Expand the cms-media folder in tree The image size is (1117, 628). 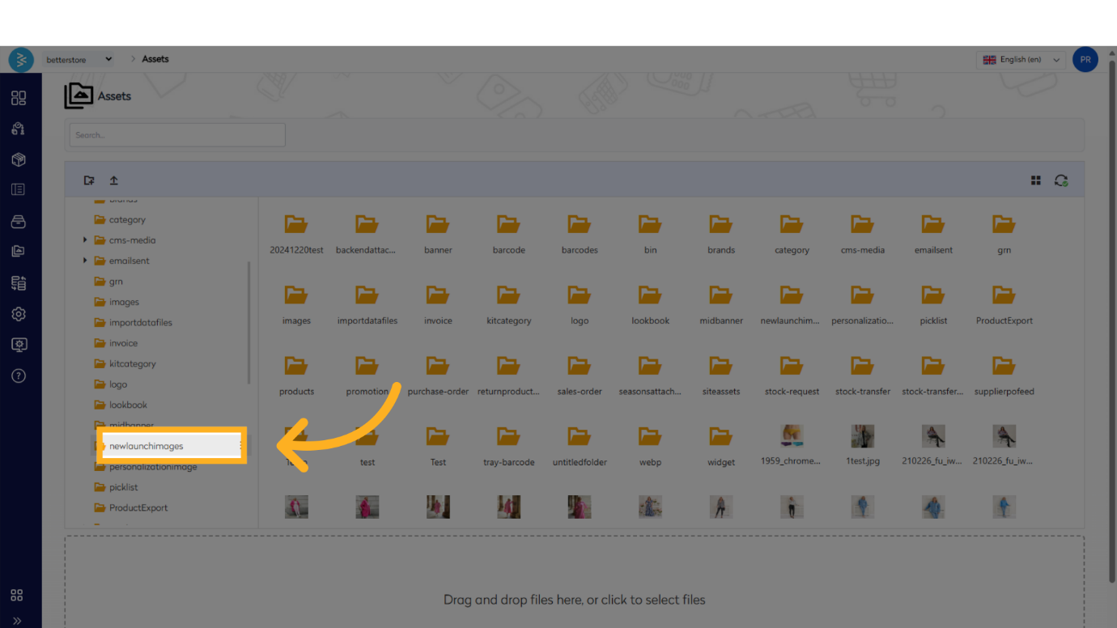pyautogui.click(x=85, y=240)
